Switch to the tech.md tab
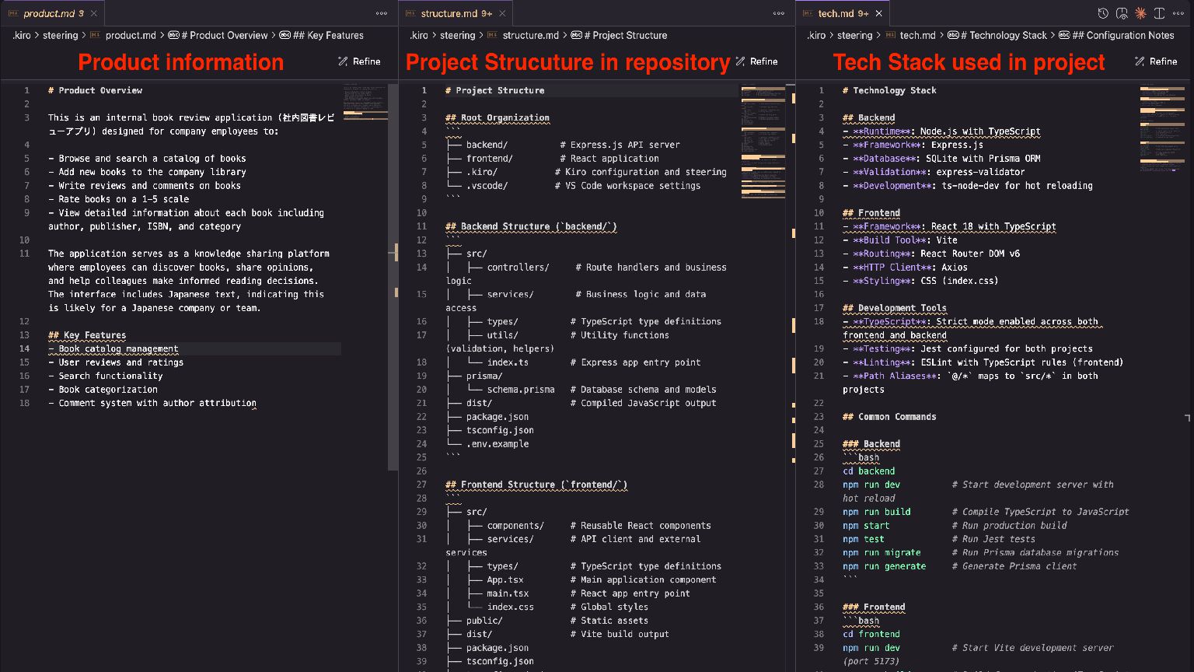This screenshot has height=672, width=1194. pos(843,13)
